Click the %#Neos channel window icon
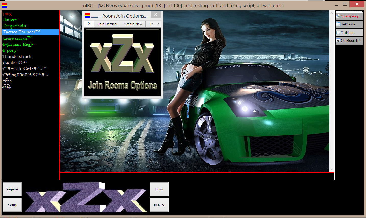This screenshot has width=366, height=218. point(338,33)
